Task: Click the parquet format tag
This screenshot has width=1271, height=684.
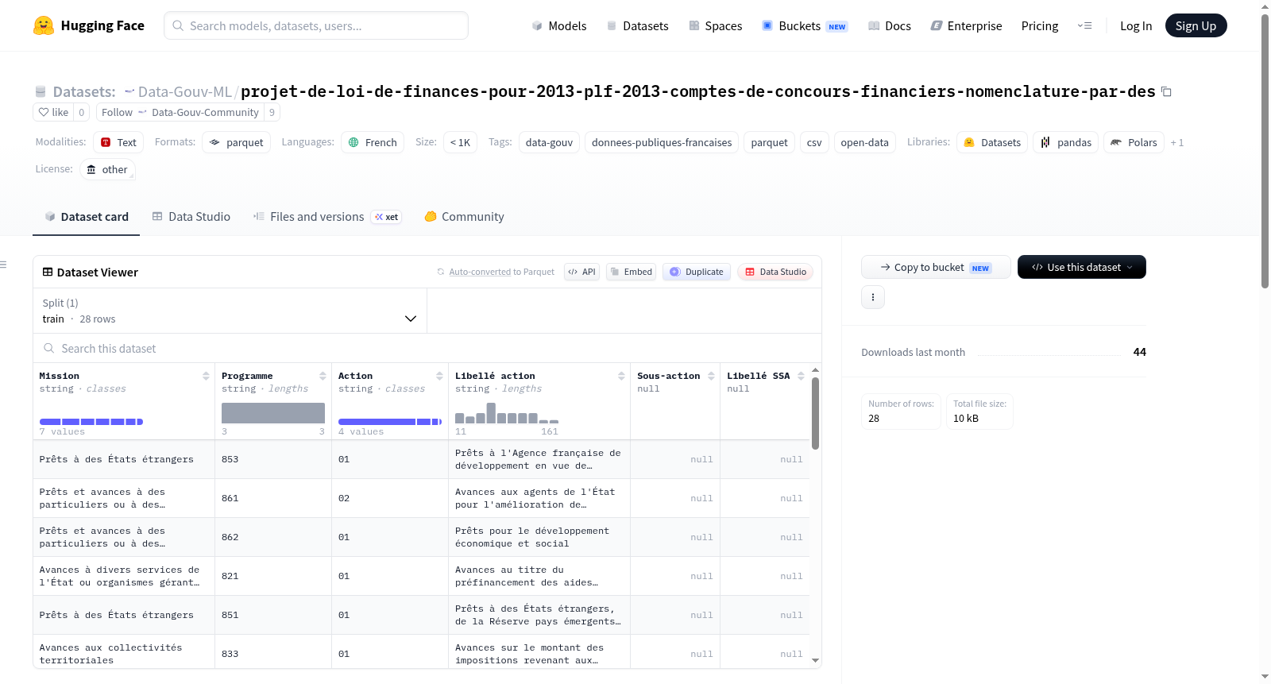Action: point(236,142)
